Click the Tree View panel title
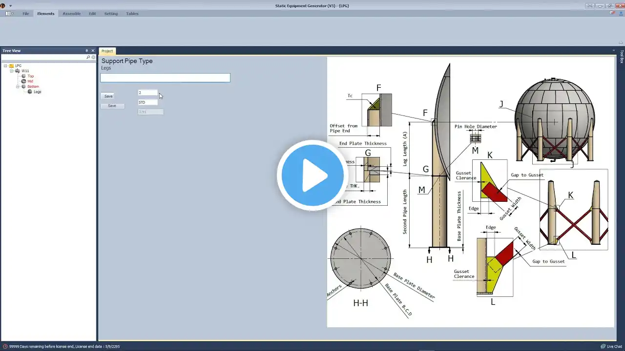The image size is (625, 351). click(x=12, y=51)
